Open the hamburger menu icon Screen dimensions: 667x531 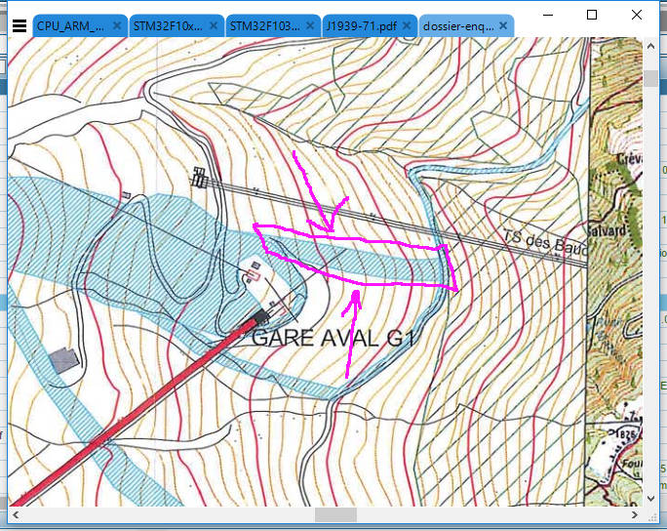click(x=19, y=26)
